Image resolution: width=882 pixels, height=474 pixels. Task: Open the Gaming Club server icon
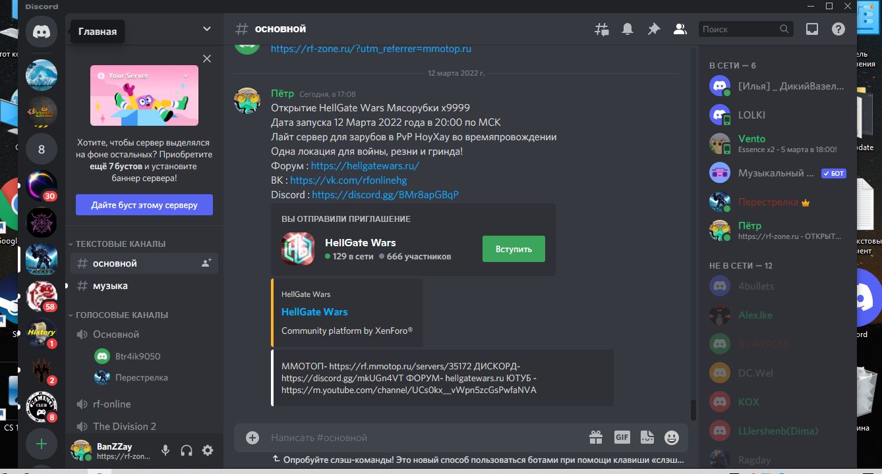[42, 407]
